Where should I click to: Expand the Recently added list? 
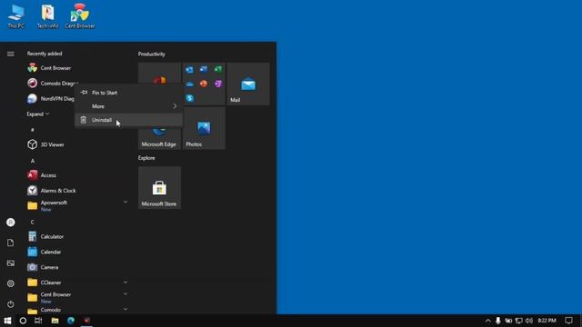(x=38, y=114)
